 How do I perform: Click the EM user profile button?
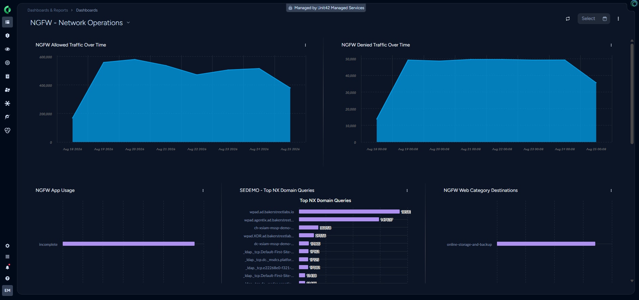pyautogui.click(x=7, y=291)
